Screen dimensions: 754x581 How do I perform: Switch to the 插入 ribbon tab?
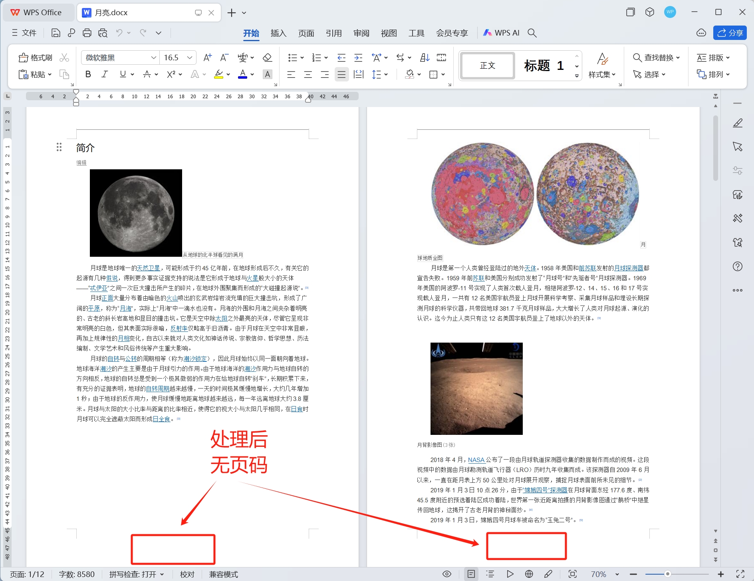pos(278,33)
